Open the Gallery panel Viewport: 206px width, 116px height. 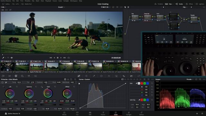pyautogui.click(x=6, y=4)
